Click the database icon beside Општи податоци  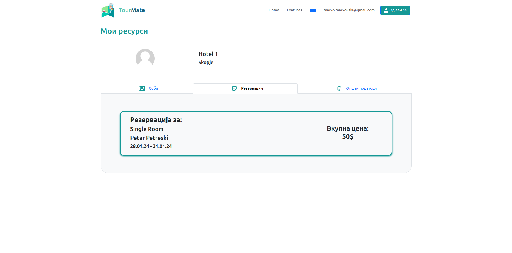click(x=339, y=89)
